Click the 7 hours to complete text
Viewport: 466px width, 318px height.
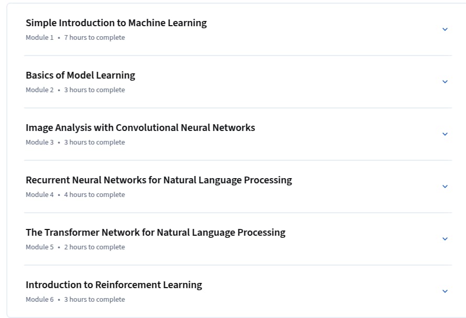94,38
